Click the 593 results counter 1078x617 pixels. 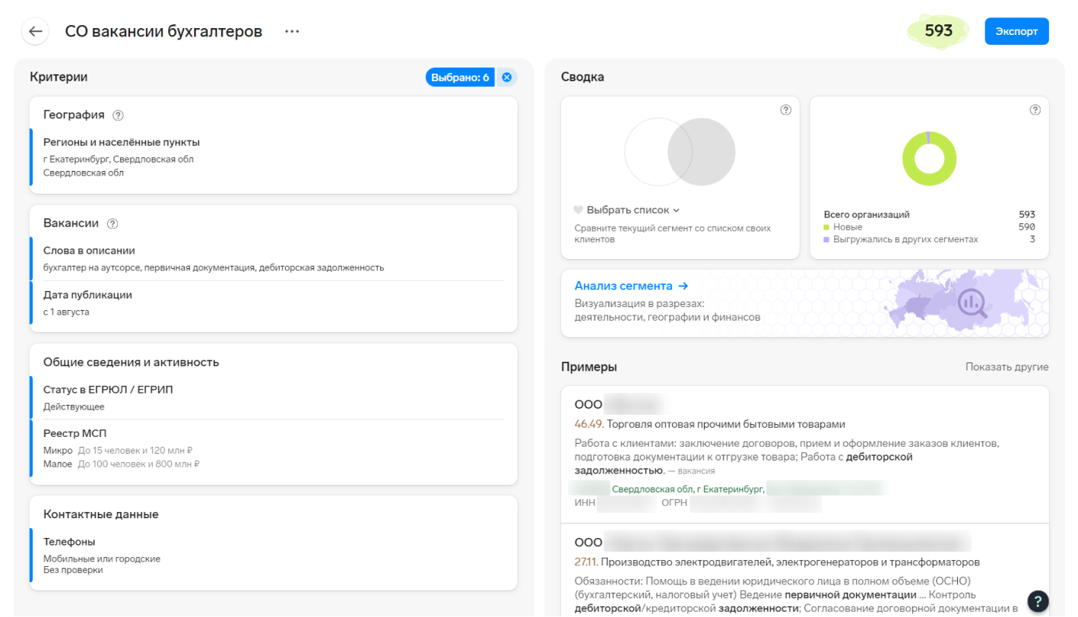pyautogui.click(x=939, y=31)
